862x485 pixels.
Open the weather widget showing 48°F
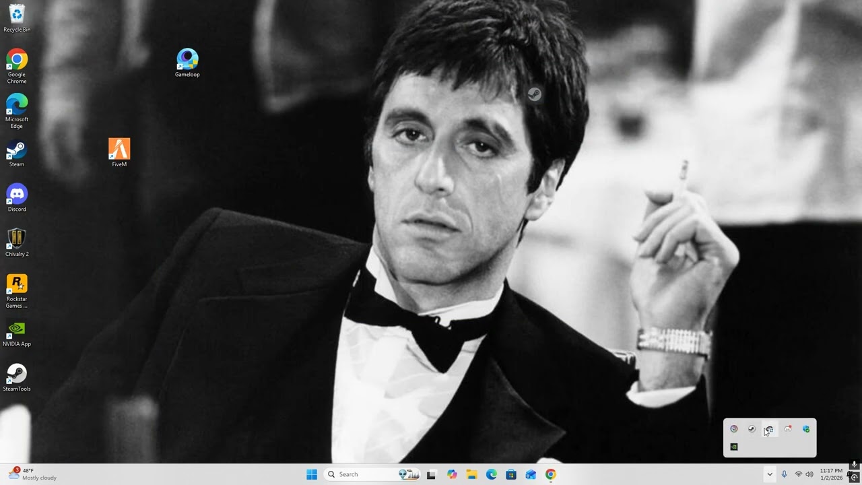pyautogui.click(x=32, y=474)
